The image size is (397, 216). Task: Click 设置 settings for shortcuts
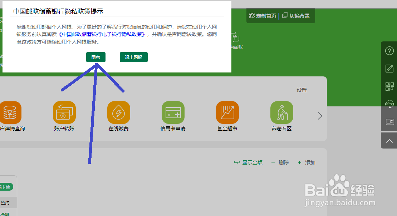[x=302, y=90]
